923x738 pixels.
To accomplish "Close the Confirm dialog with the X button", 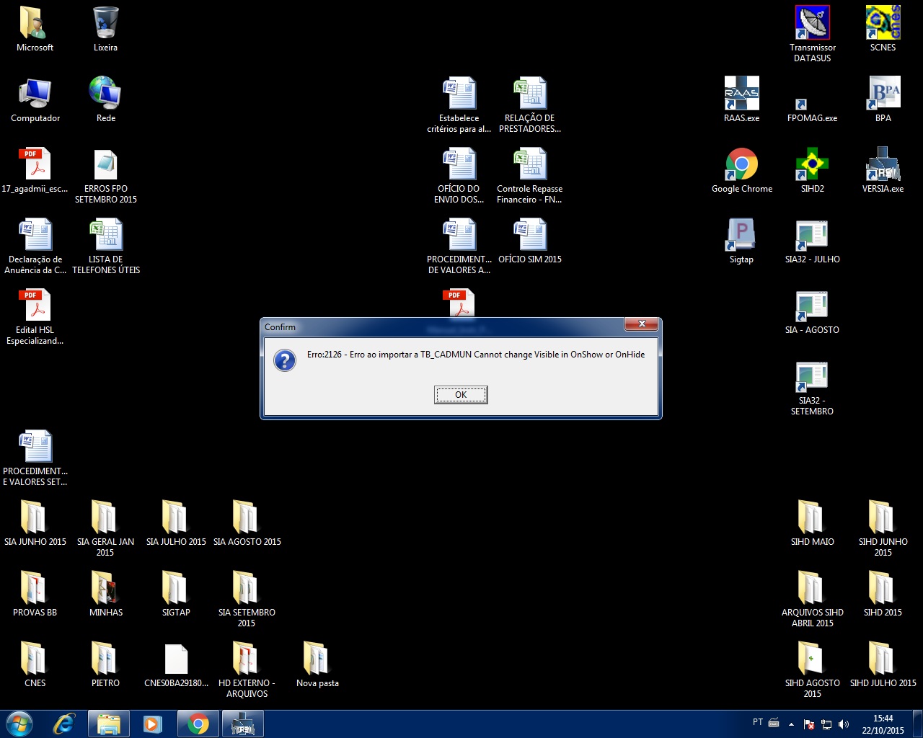I will [x=641, y=324].
